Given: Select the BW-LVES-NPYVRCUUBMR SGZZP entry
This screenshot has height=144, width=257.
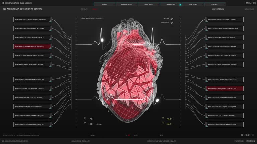Looking at the screenshot, I should [225, 124].
